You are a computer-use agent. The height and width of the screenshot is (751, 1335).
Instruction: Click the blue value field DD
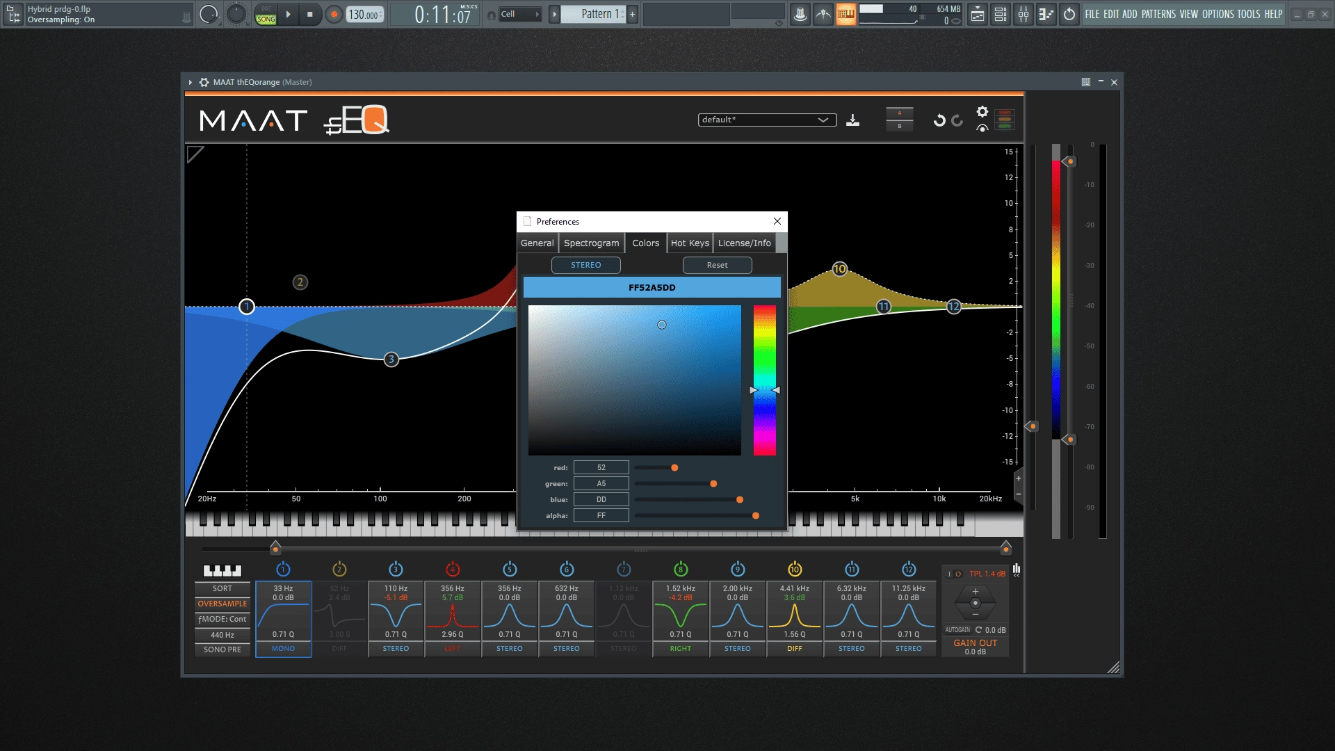[601, 499]
